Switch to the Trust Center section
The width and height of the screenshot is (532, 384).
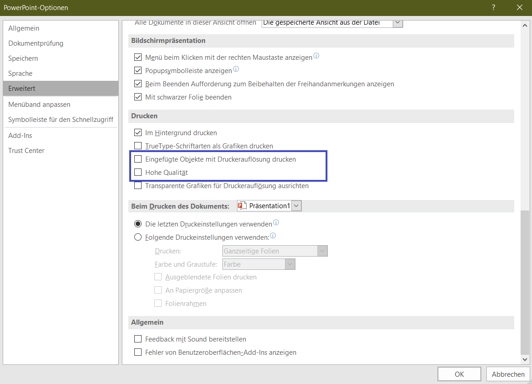point(26,151)
